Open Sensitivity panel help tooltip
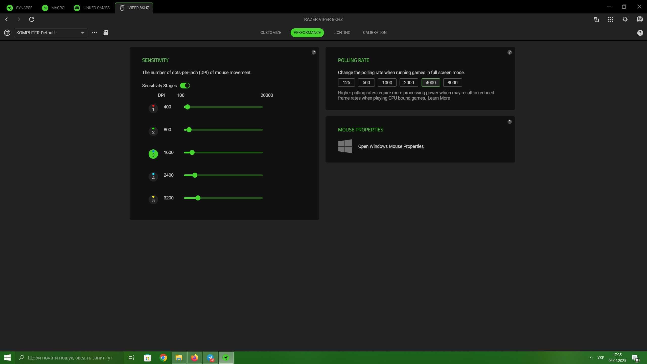 pos(314,52)
